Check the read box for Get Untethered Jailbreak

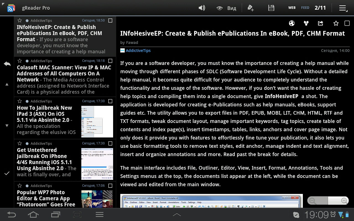click(x=110, y=143)
